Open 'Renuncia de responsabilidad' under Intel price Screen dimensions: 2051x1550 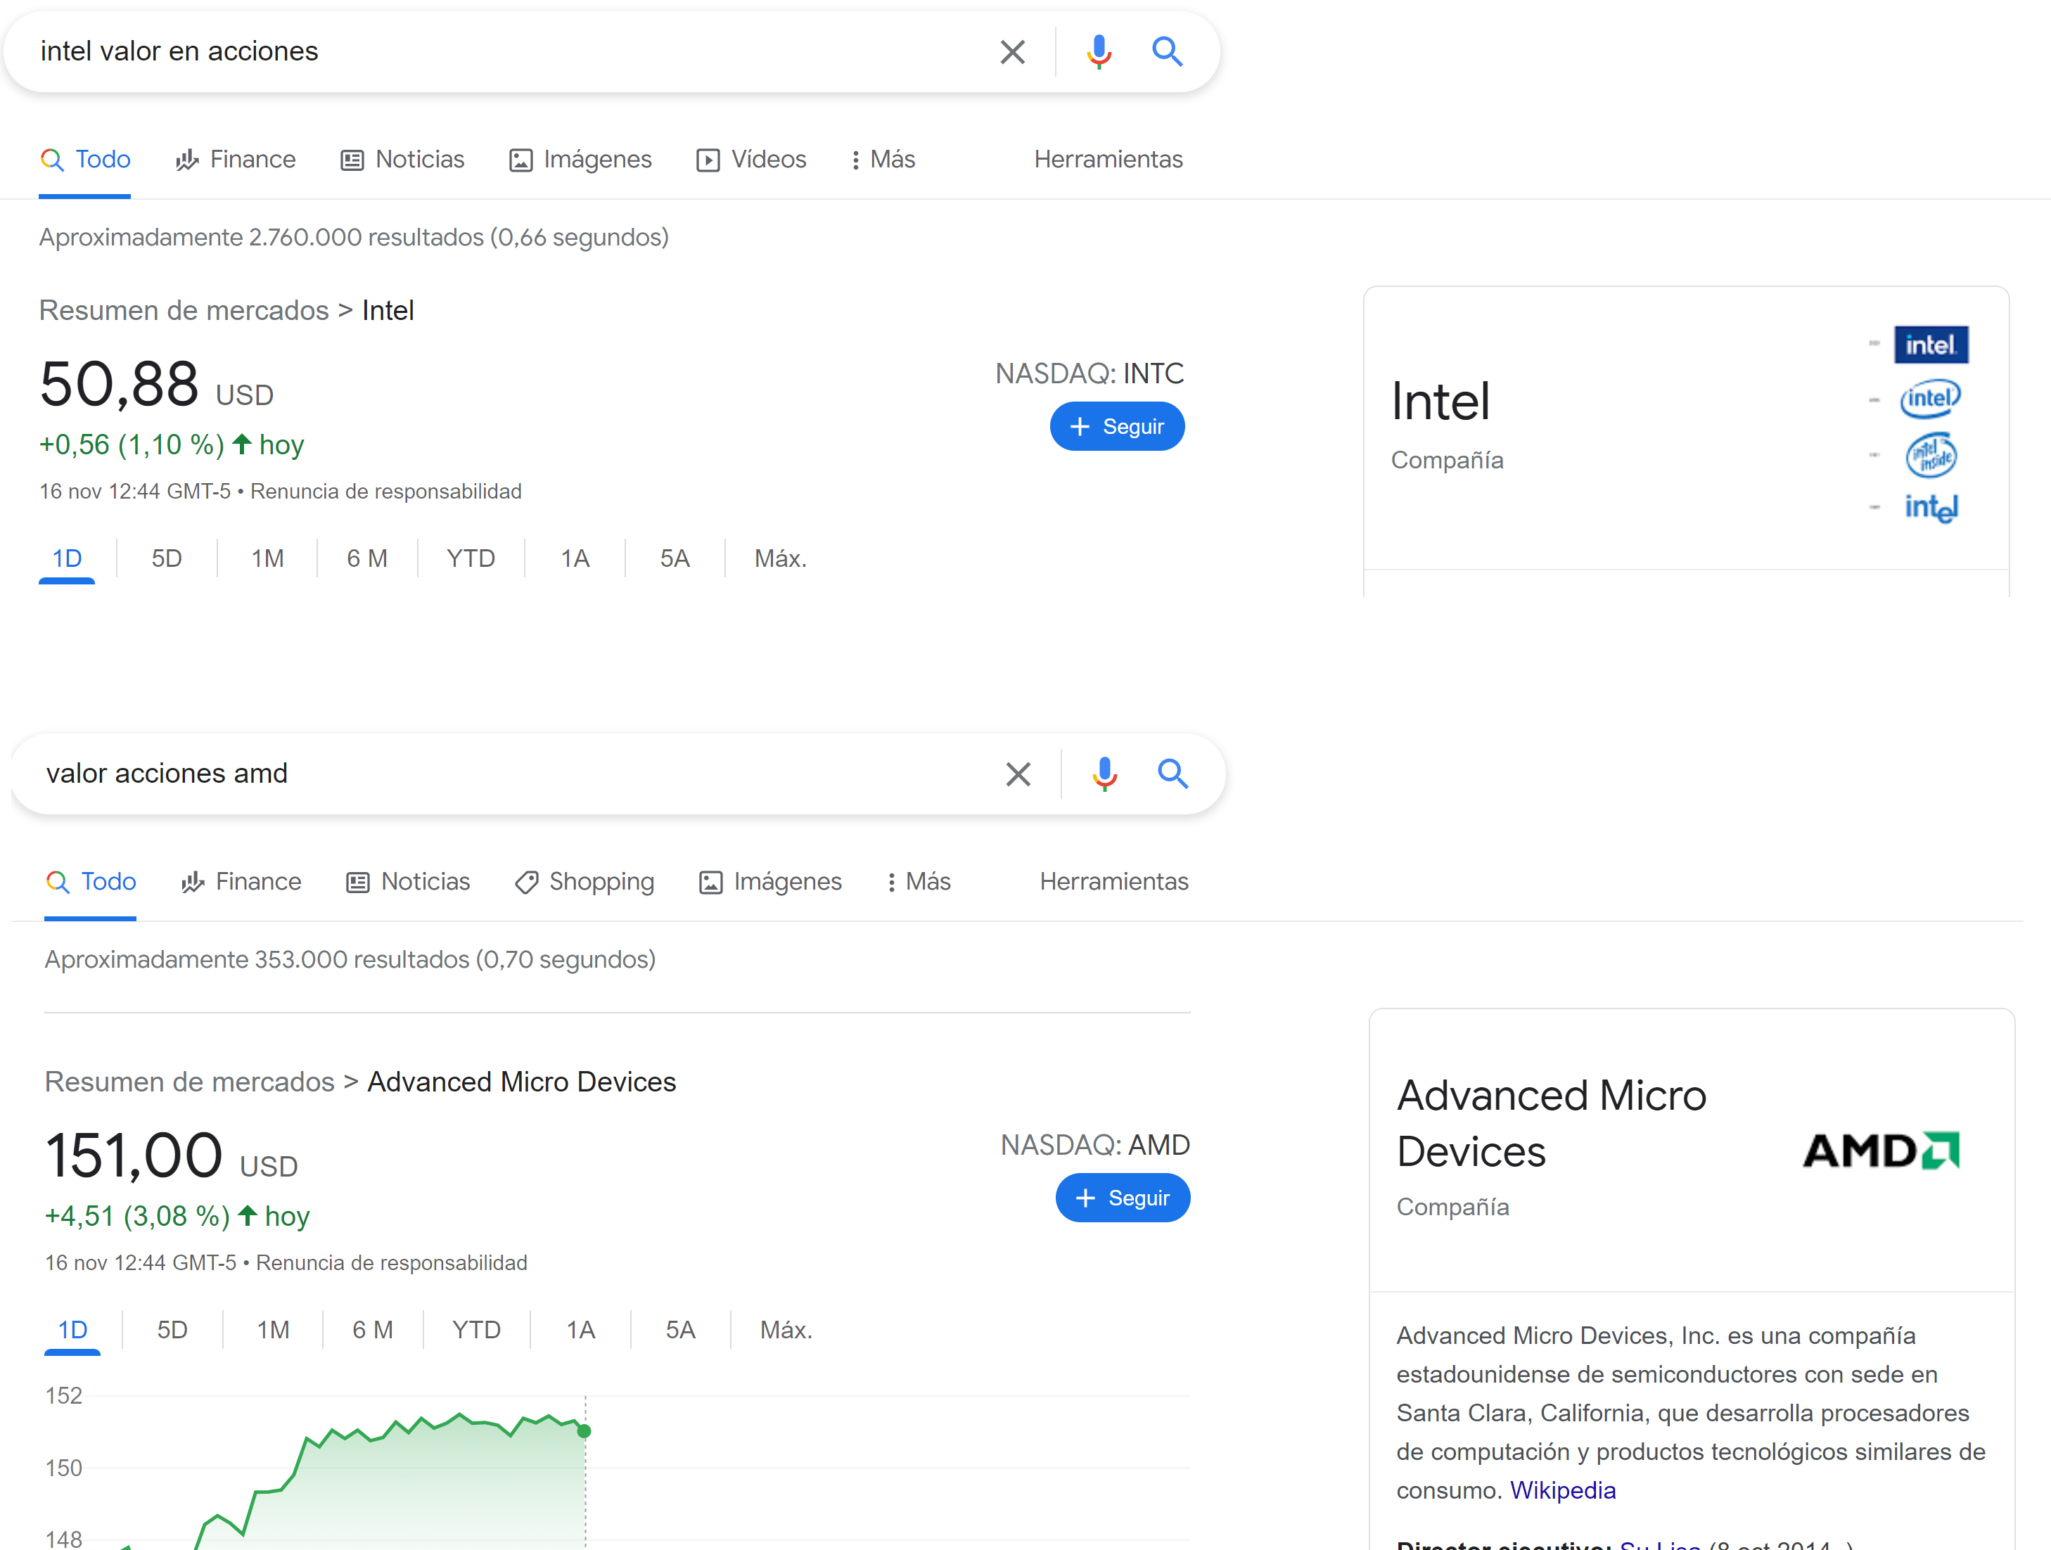tap(385, 492)
